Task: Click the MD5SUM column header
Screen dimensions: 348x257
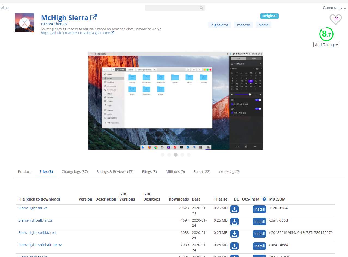Action: 277,199
